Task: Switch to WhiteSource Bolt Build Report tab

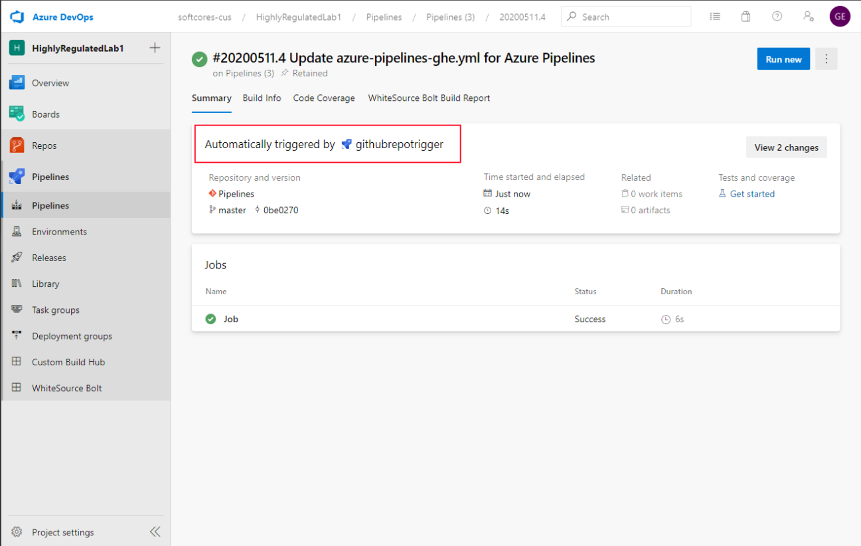Action: coord(429,98)
